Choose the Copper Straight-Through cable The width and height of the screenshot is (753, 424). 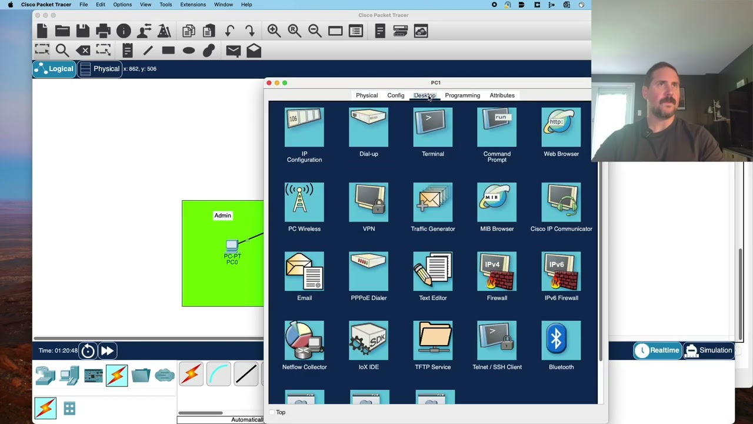pos(246,375)
